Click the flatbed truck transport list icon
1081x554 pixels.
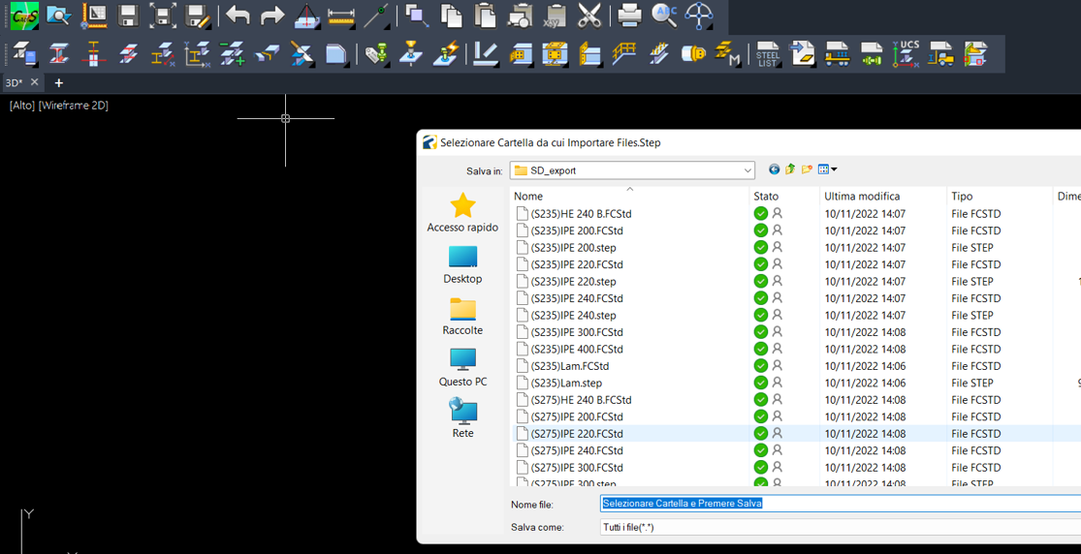coord(837,53)
